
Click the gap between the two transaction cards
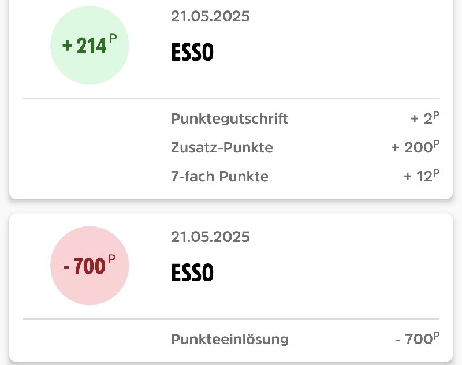coord(231,206)
